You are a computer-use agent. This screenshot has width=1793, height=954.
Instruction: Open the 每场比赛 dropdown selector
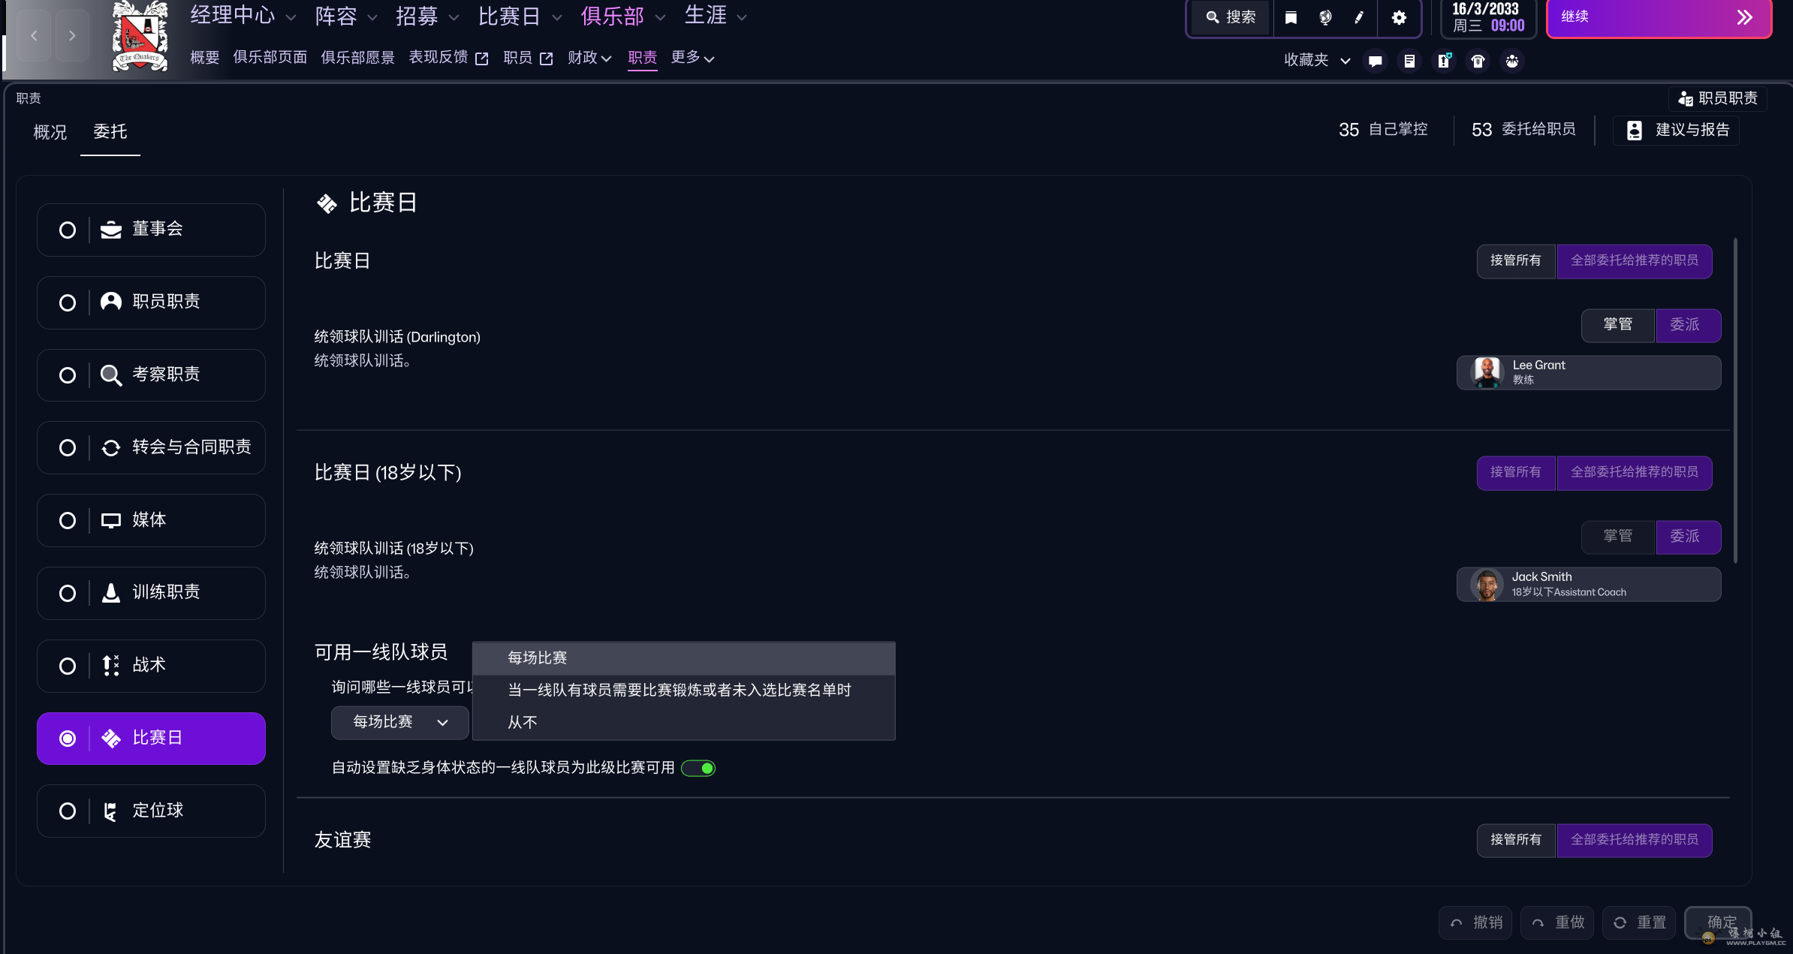tap(399, 721)
